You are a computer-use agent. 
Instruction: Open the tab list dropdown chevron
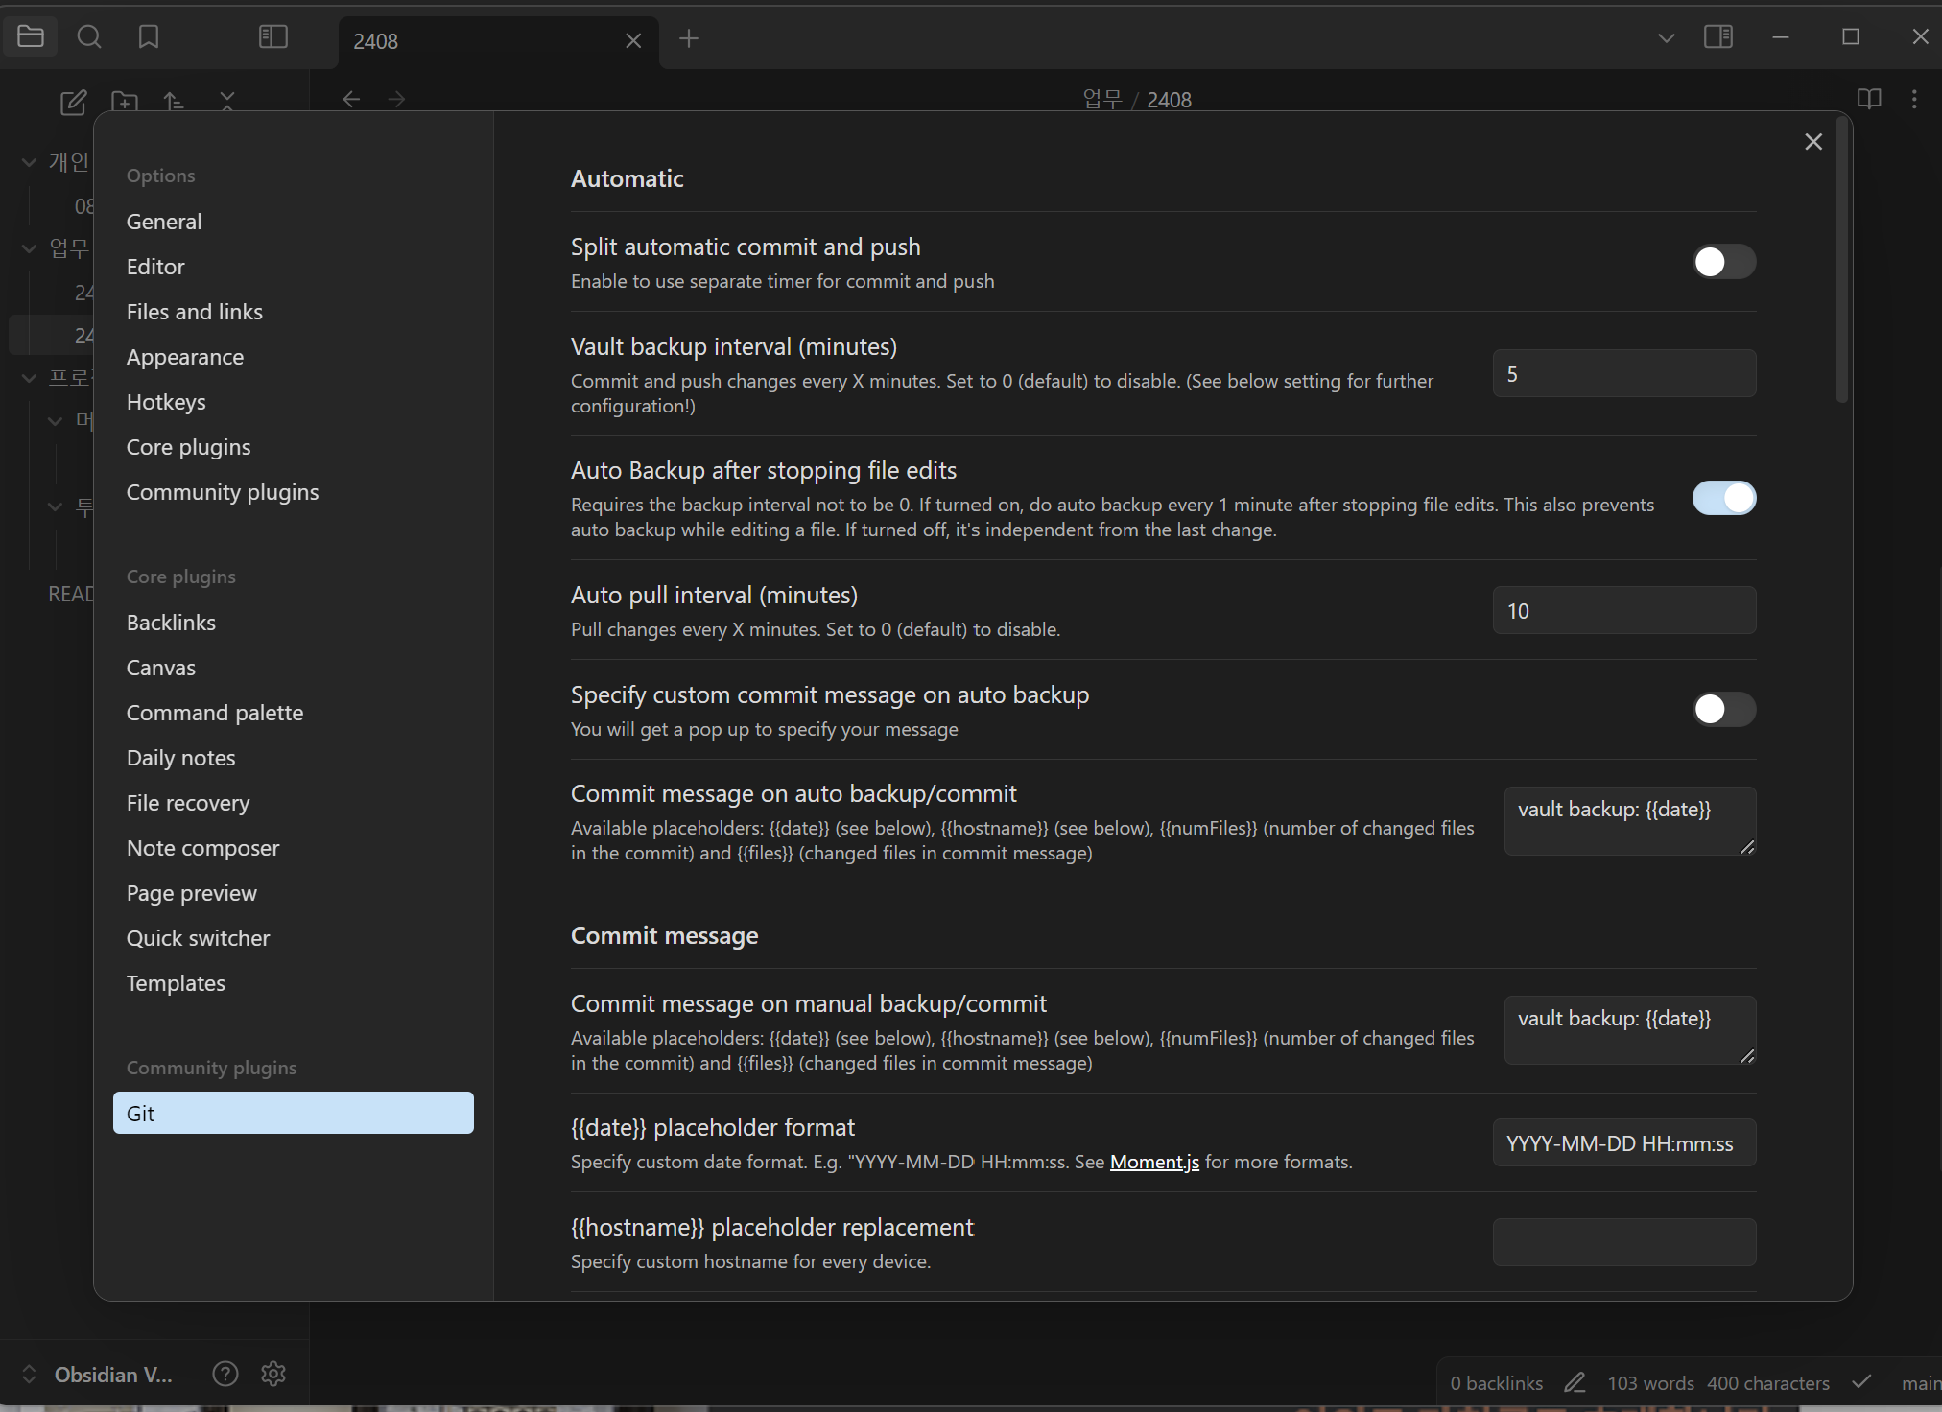[1667, 38]
